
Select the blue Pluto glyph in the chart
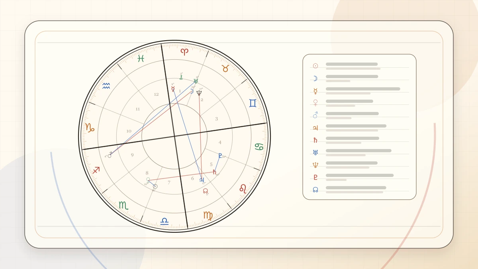220,155
